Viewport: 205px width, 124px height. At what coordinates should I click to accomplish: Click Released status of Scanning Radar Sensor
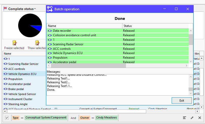coord(129,44)
